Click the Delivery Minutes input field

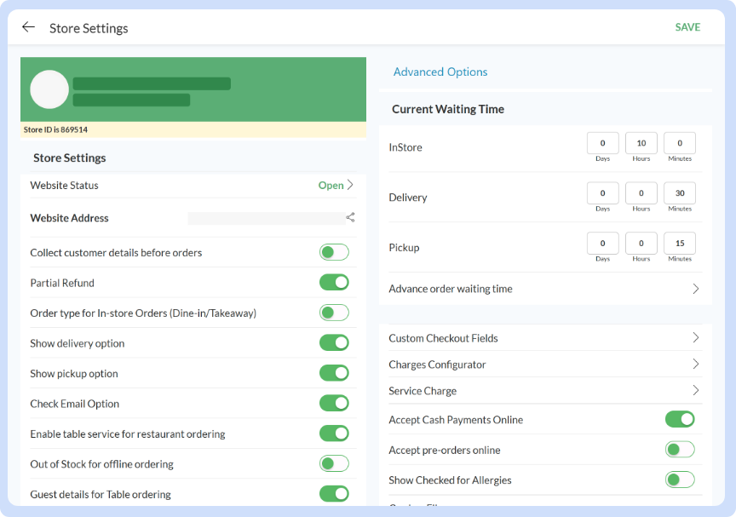coord(680,193)
